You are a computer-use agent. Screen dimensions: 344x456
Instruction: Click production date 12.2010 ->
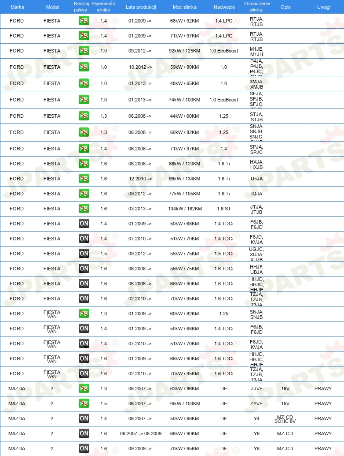[140, 179]
